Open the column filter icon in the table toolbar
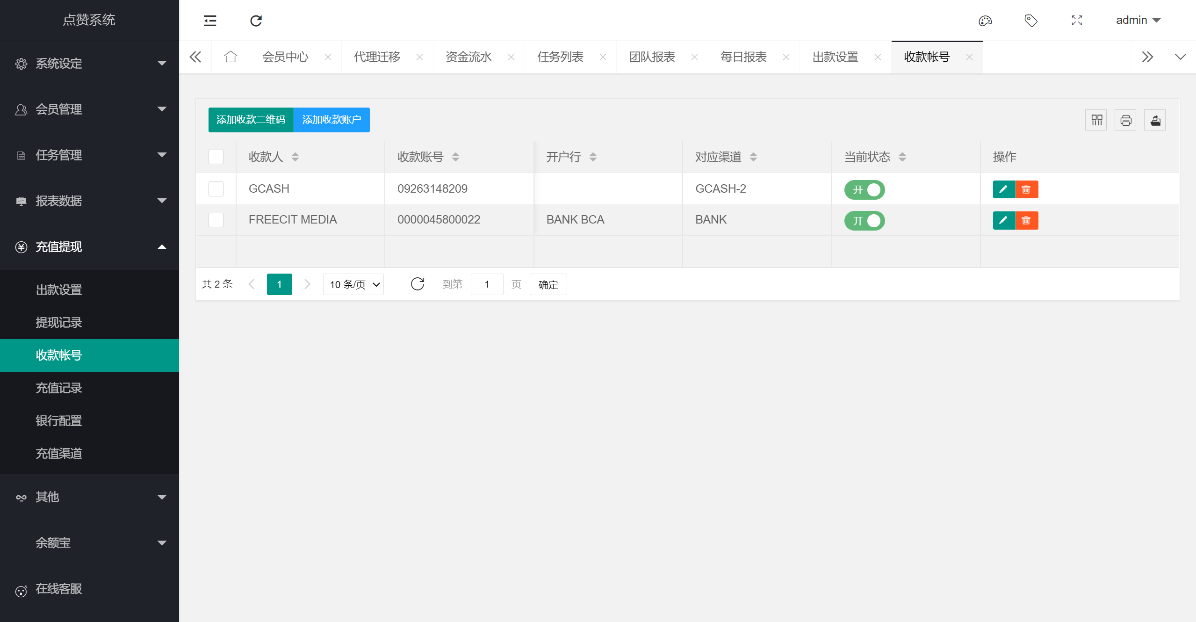Image resolution: width=1196 pixels, height=622 pixels. [x=1096, y=120]
